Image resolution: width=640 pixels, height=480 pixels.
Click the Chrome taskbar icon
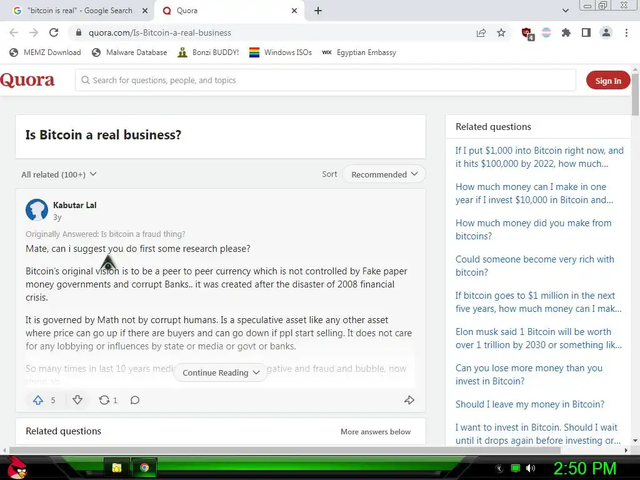[x=144, y=467]
